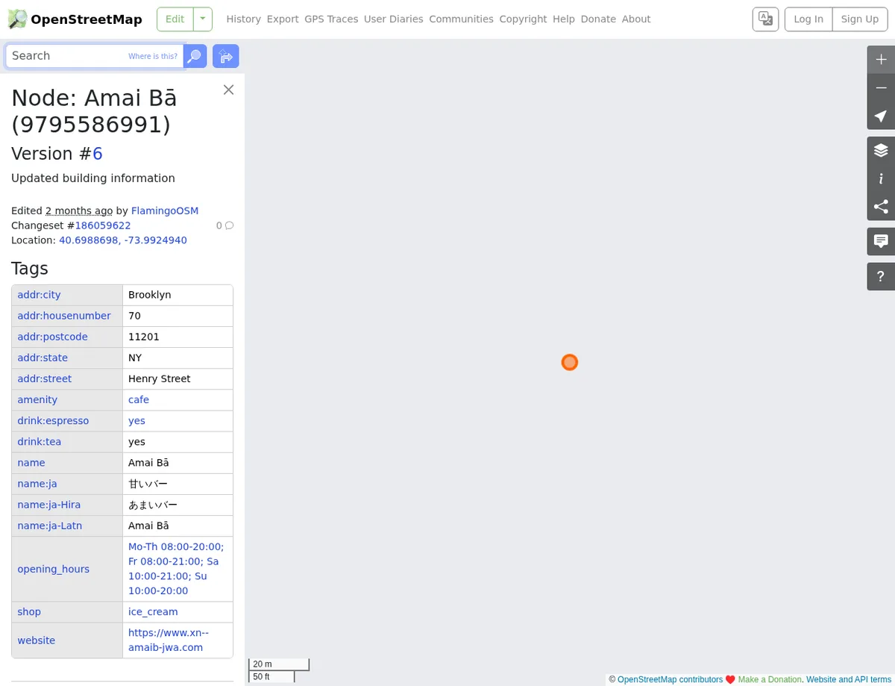Open the addr:postcode tag key link

coord(52,337)
